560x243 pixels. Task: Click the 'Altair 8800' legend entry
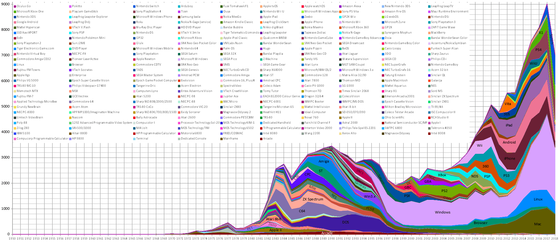pyautogui.click(x=80, y=133)
